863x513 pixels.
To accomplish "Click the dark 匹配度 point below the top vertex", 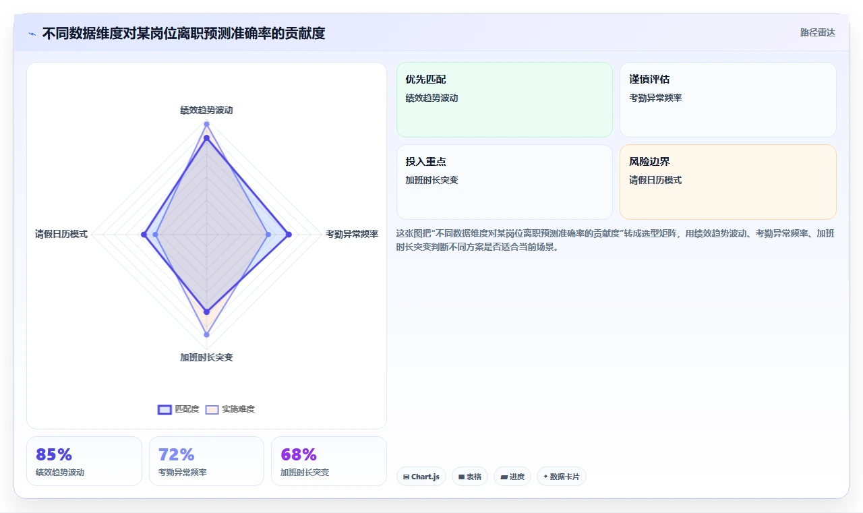I will [206, 138].
